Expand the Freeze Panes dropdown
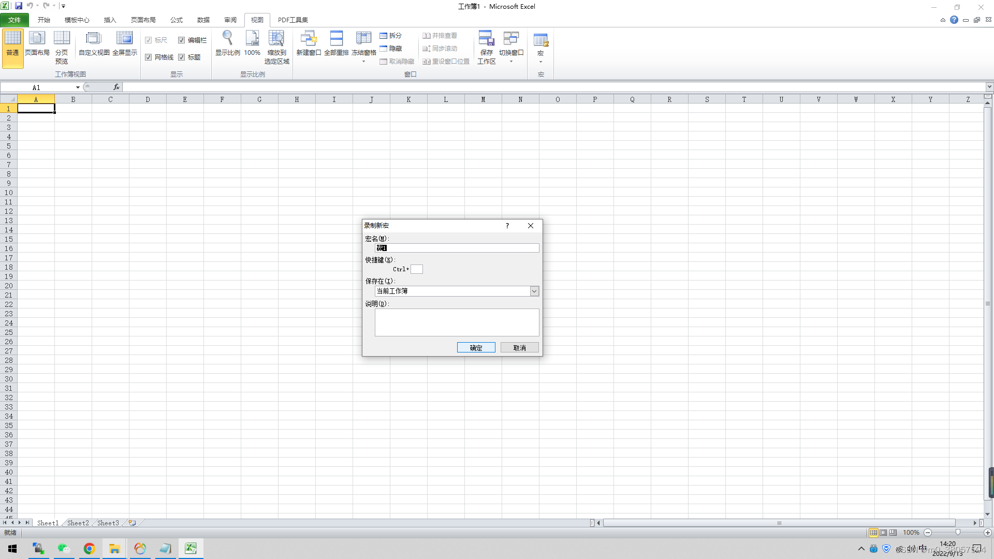994x559 pixels. click(x=363, y=62)
